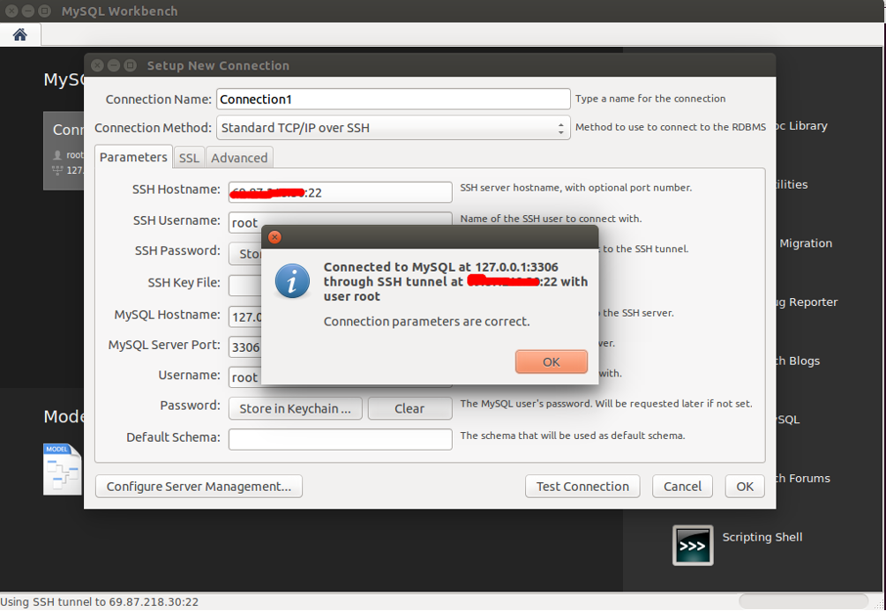This screenshot has height=611, width=886.
Task: Click 'Connection parameters are correct.' text
Action: click(426, 321)
